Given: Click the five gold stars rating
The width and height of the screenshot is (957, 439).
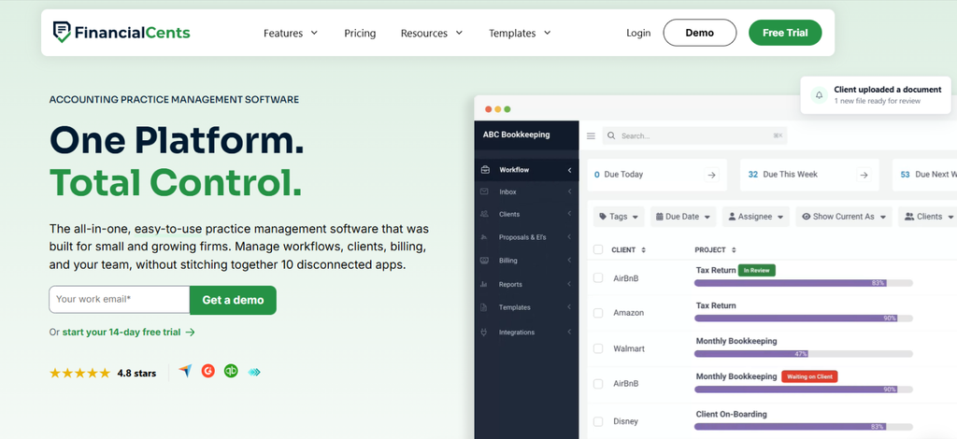Looking at the screenshot, I should pyautogui.click(x=80, y=373).
